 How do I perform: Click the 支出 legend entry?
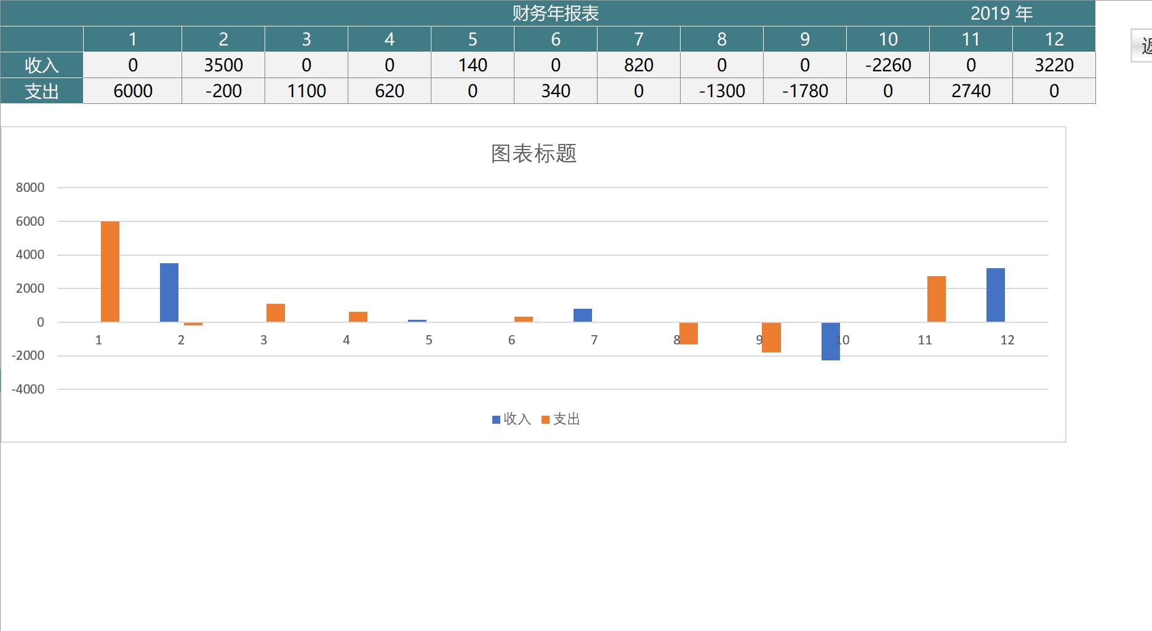[561, 419]
